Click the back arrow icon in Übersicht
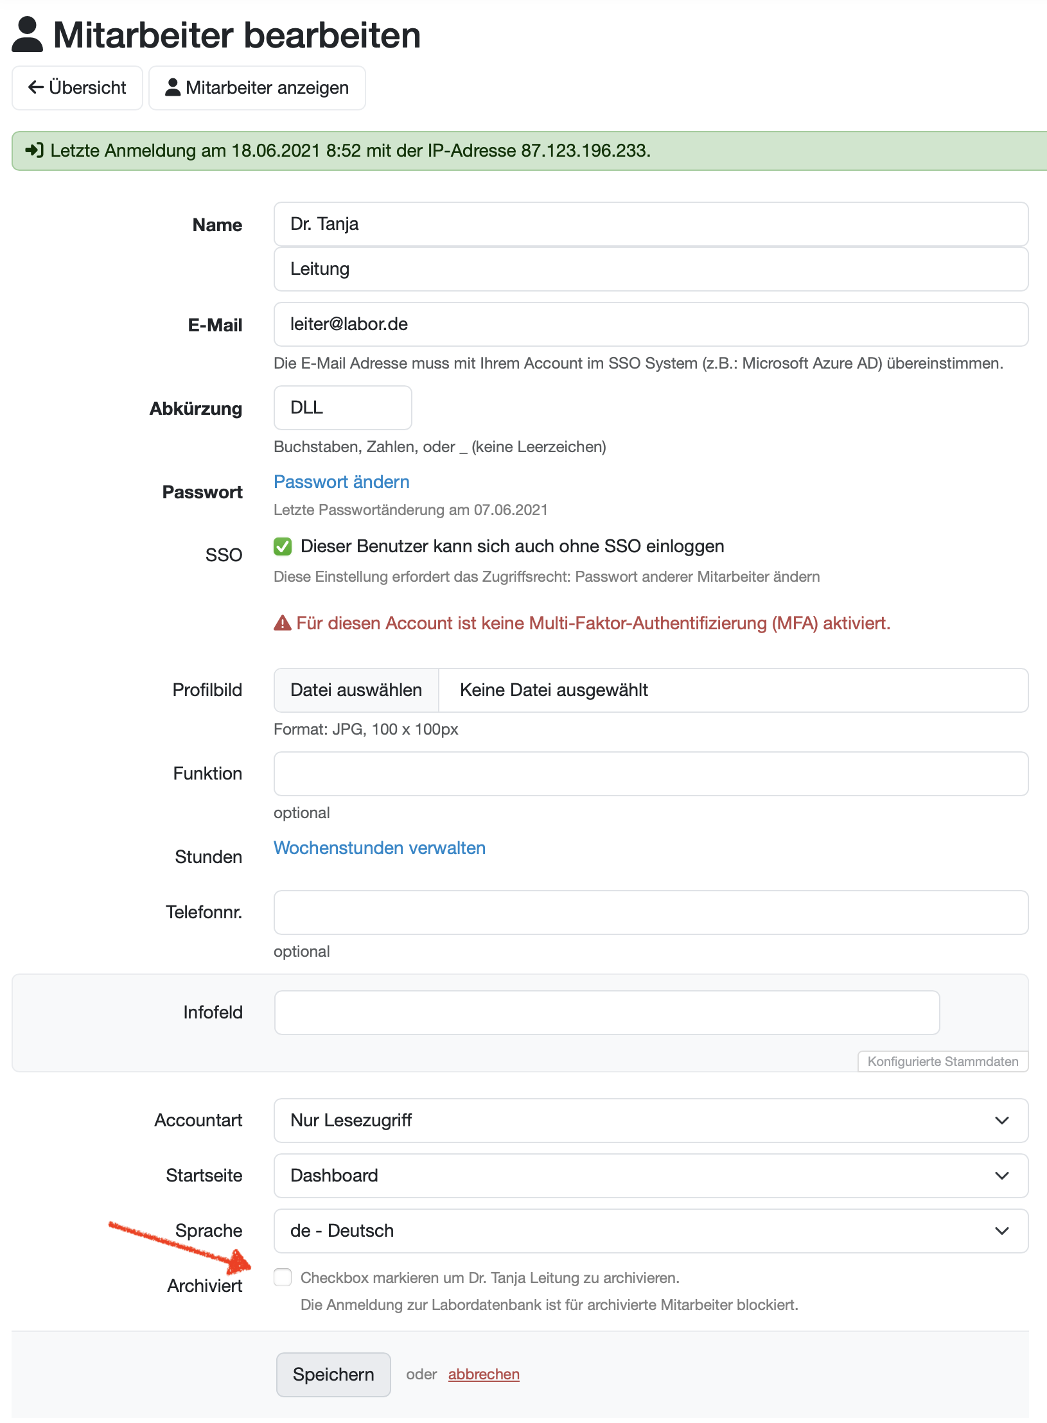 click(36, 87)
